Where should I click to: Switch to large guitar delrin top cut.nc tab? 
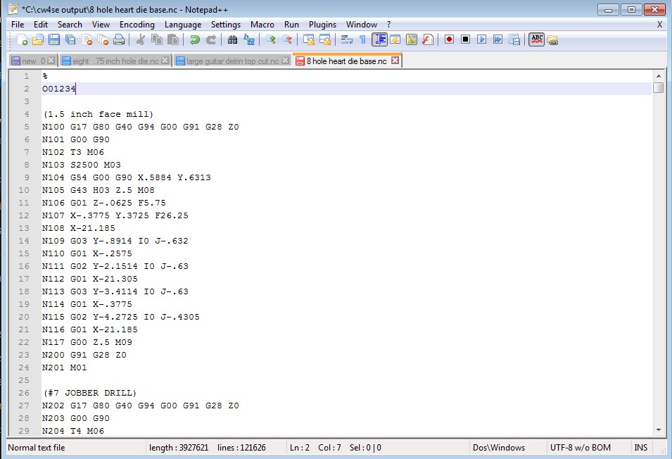[232, 61]
